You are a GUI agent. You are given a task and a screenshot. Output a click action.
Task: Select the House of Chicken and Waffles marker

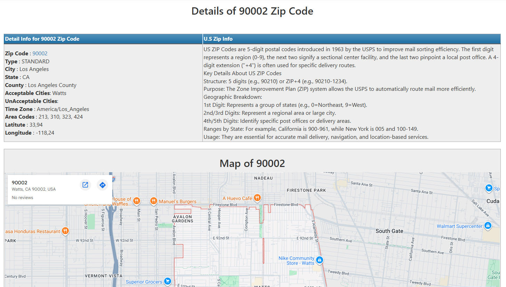click(x=136, y=201)
